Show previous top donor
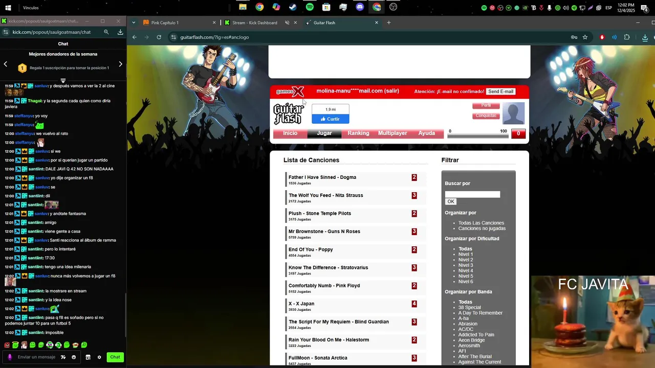This screenshot has width=655, height=368. [x=6, y=64]
